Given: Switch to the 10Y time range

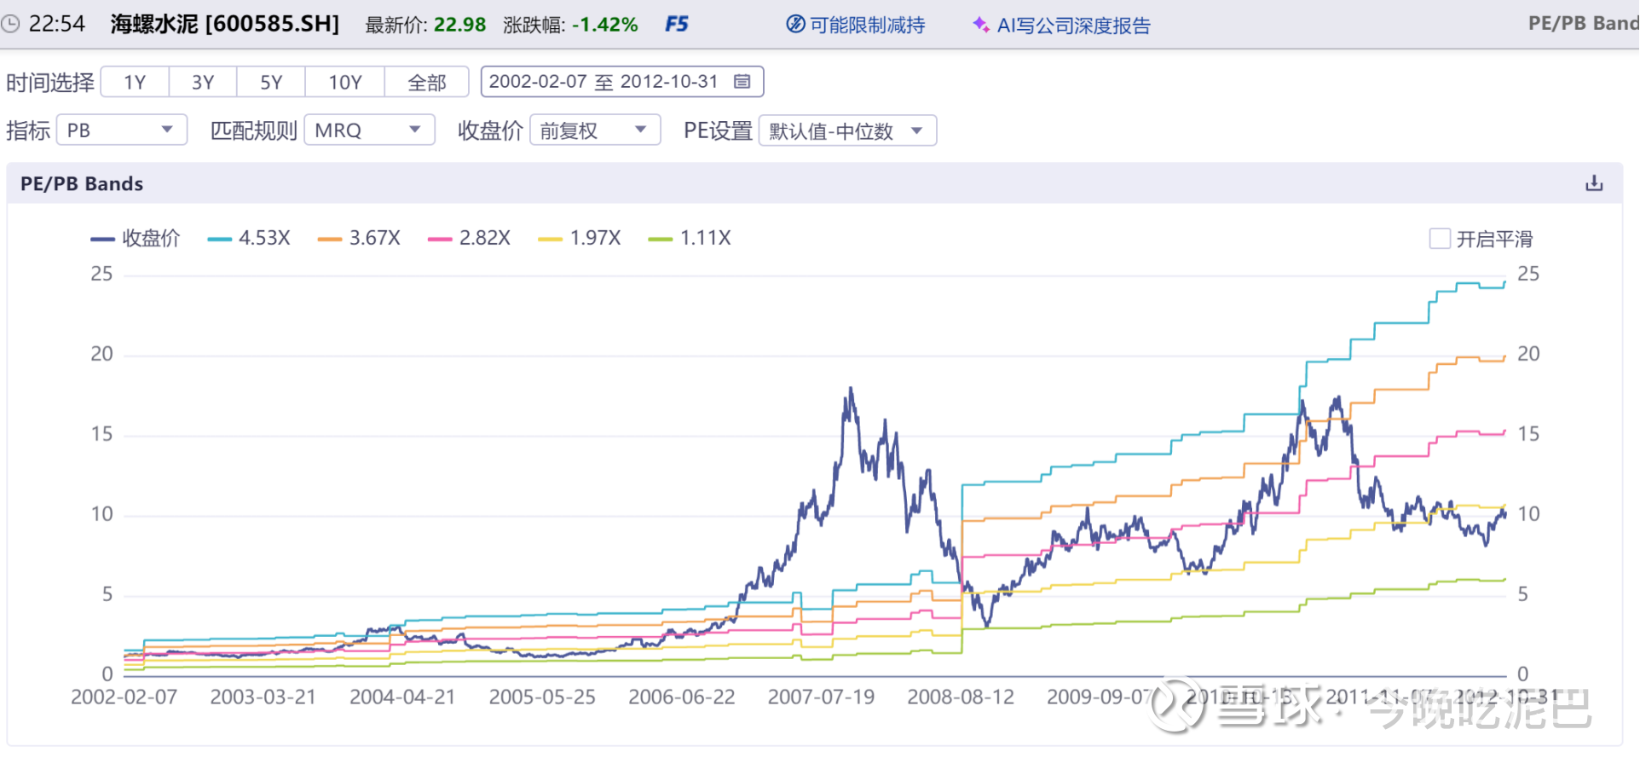Looking at the screenshot, I should point(345,83).
